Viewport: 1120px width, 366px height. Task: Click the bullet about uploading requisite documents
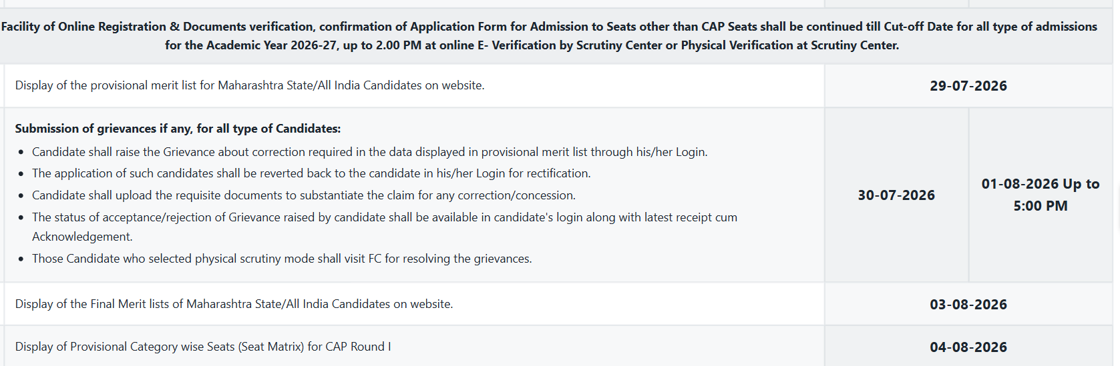[304, 195]
